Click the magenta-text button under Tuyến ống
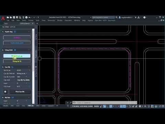This screenshot has width=165, height=124. [17, 38]
